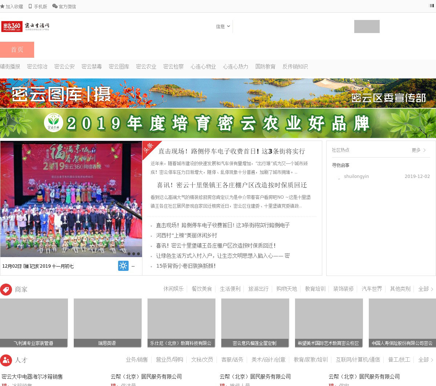
Task: Click the 官方微信 WeChat icon
Action: 55,7
